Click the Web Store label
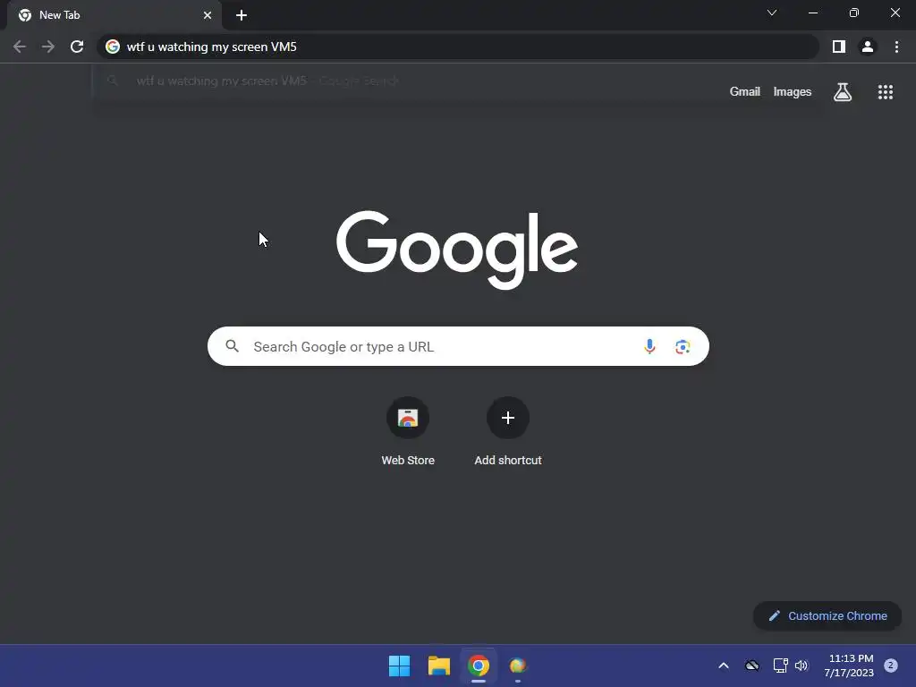 point(408,461)
